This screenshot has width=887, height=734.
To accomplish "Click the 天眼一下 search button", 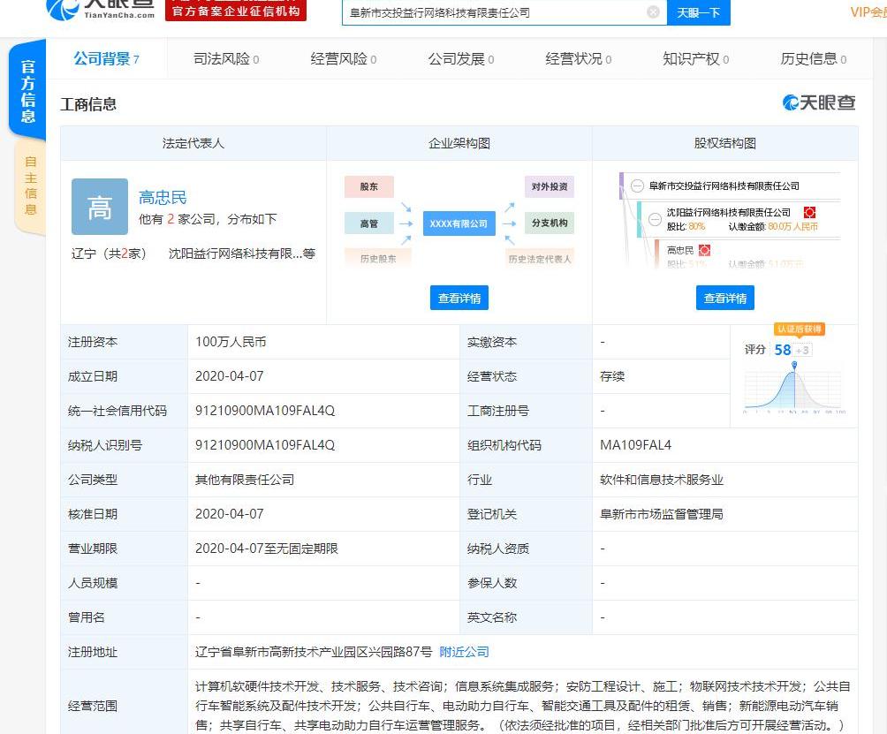I will pos(699,12).
